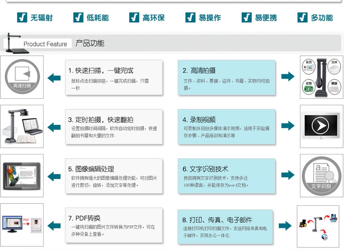The width and height of the screenshot is (344, 251).
Task: Click the left arrow beside PDF转换 box
Action: coord(54,225)
